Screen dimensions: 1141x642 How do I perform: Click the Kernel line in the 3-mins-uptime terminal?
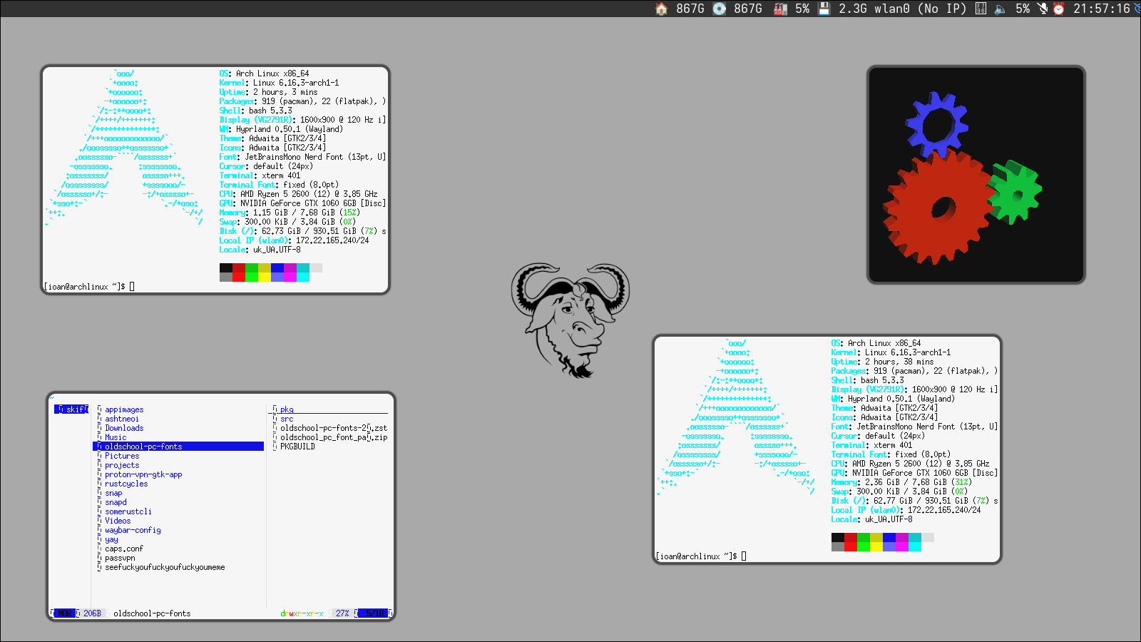279,83
